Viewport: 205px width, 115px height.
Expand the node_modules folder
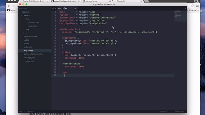point(22,36)
